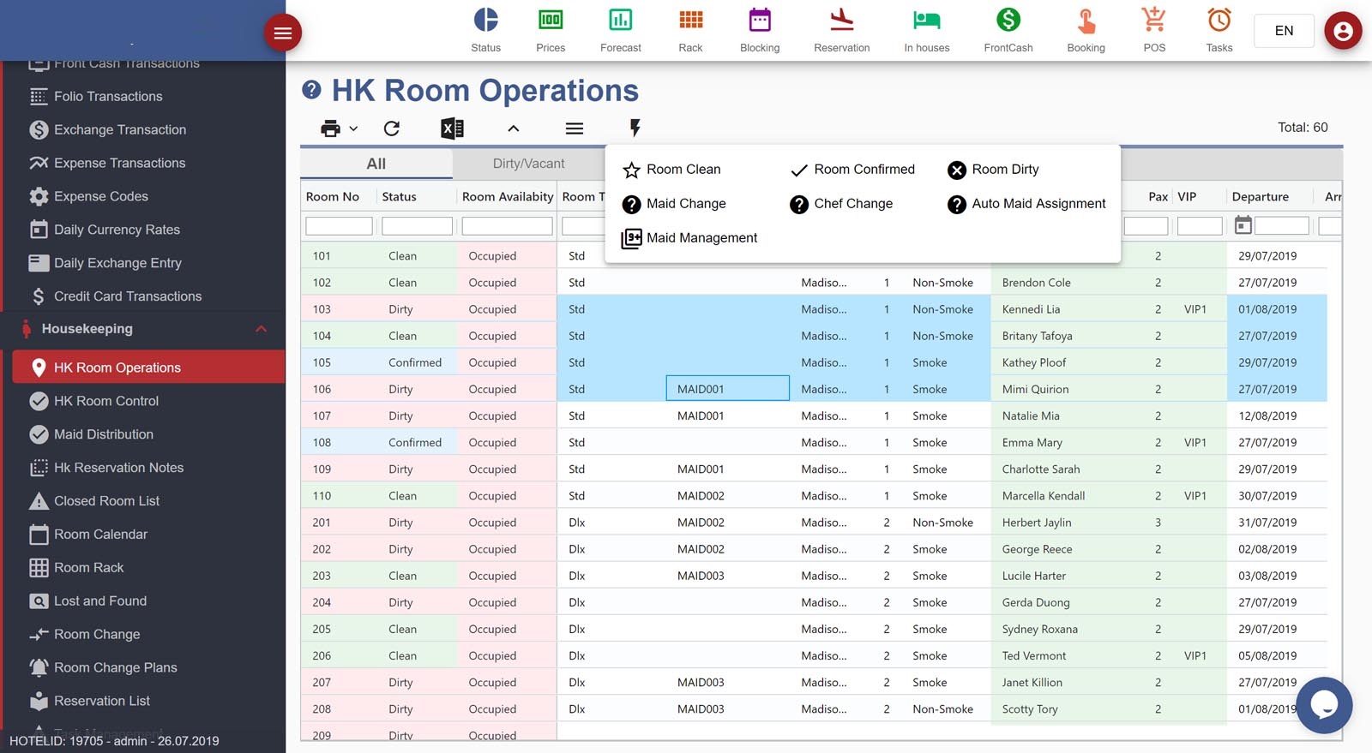Collapse the Housekeeping sidebar section

[x=261, y=329]
